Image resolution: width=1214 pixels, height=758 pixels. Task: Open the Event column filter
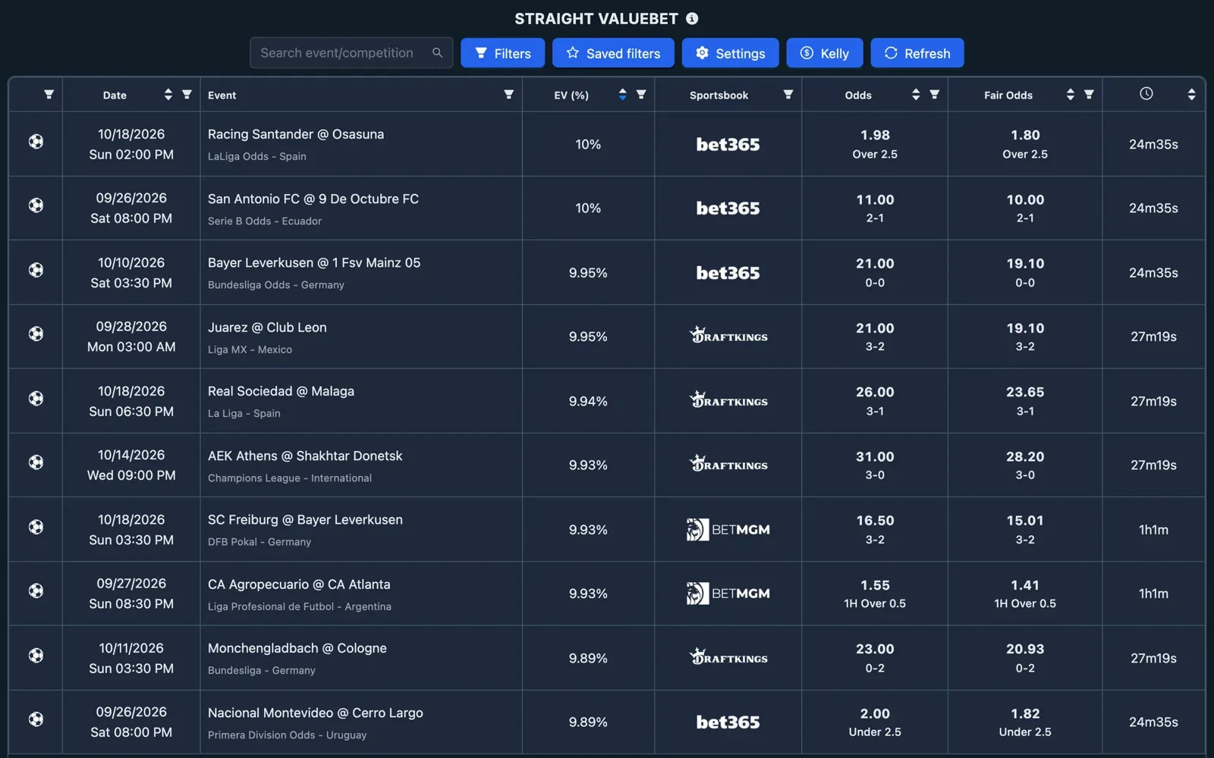tap(508, 95)
